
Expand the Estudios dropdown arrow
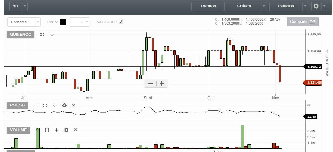[305, 6]
